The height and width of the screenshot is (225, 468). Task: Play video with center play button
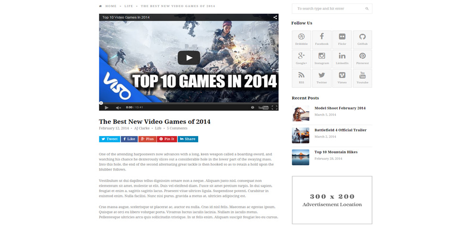(189, 58)
